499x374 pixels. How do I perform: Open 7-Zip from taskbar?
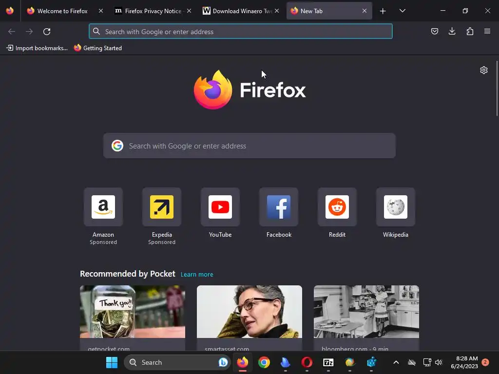coord(328,362)
